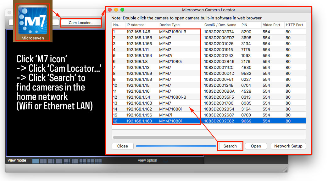
Task: Click CamID 1083D2001026
Action: pyautogui.click(x=219, y=44)
